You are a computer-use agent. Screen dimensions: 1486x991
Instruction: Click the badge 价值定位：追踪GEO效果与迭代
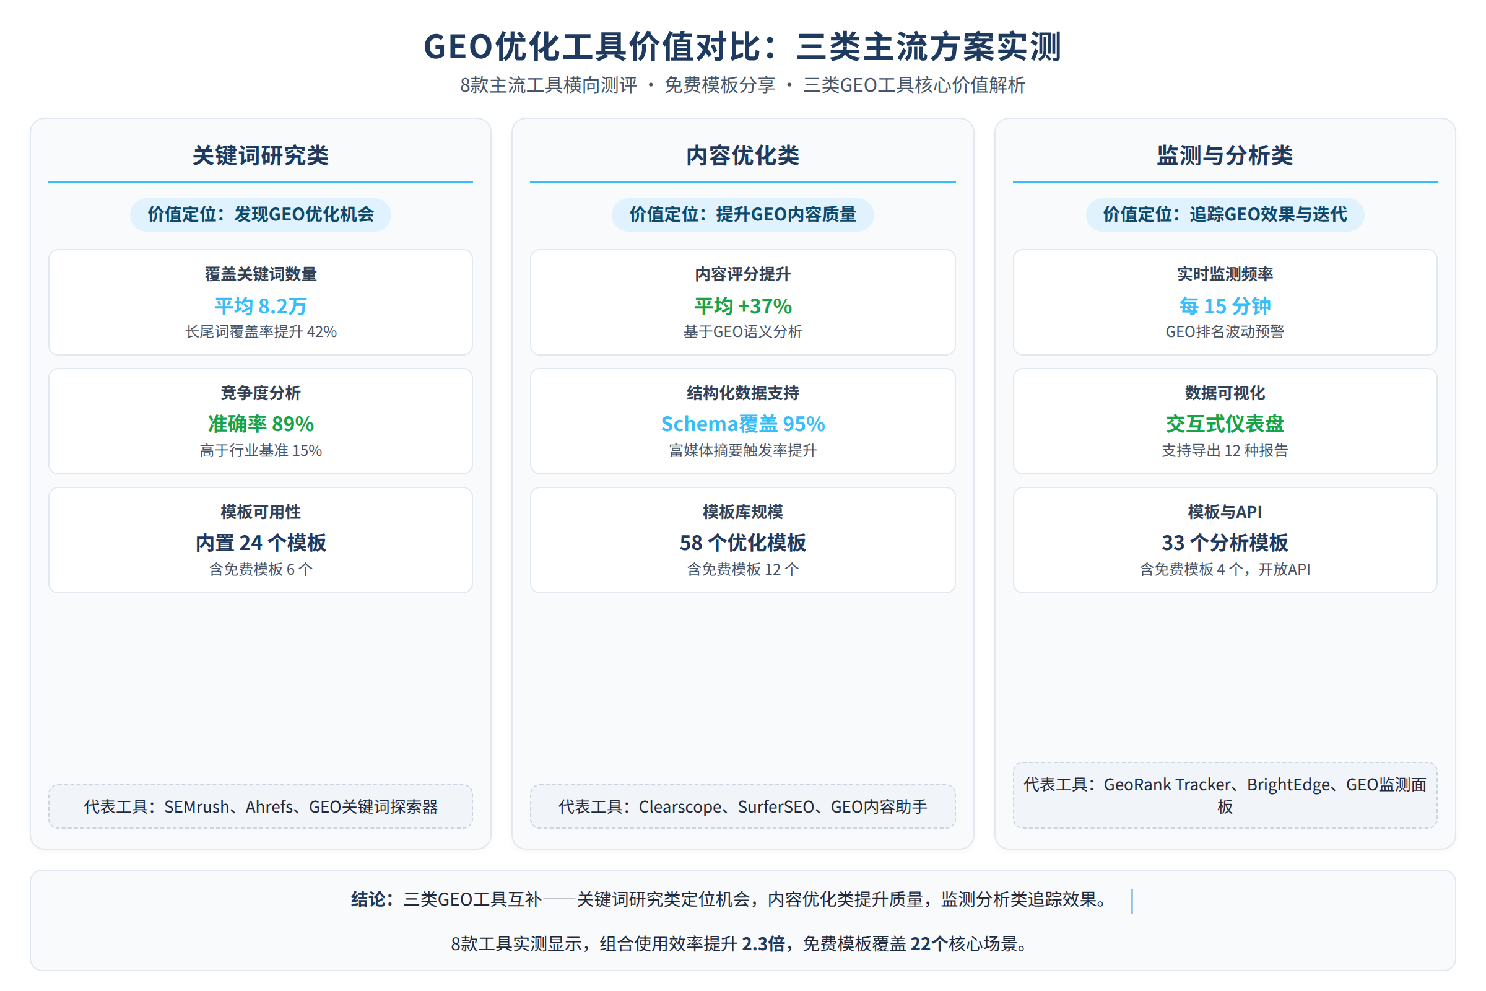tap(1225, 214)
